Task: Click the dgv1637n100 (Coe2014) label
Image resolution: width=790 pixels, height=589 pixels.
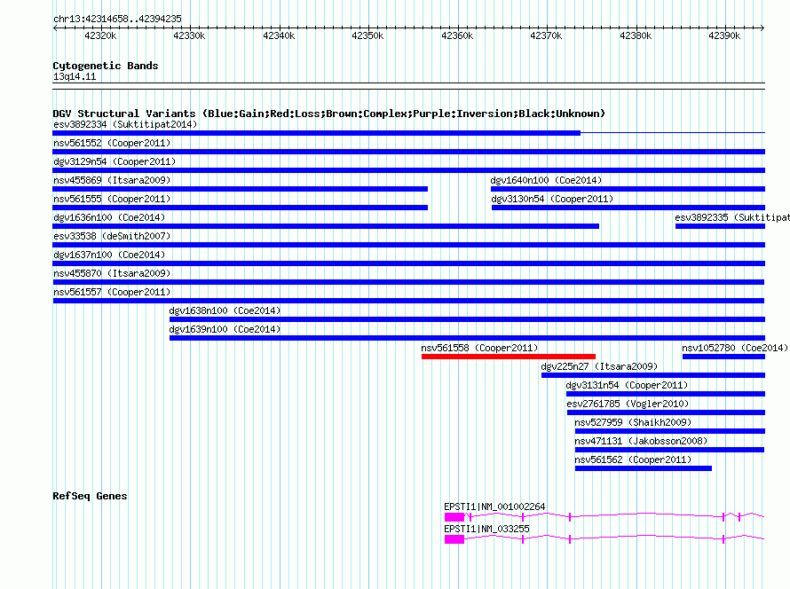Action: tap(109, 255)
